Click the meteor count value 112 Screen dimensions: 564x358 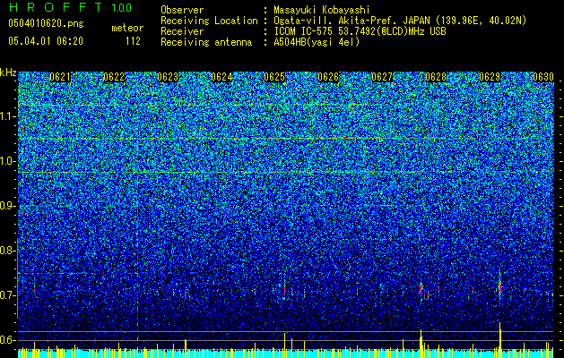coord(133,41)
